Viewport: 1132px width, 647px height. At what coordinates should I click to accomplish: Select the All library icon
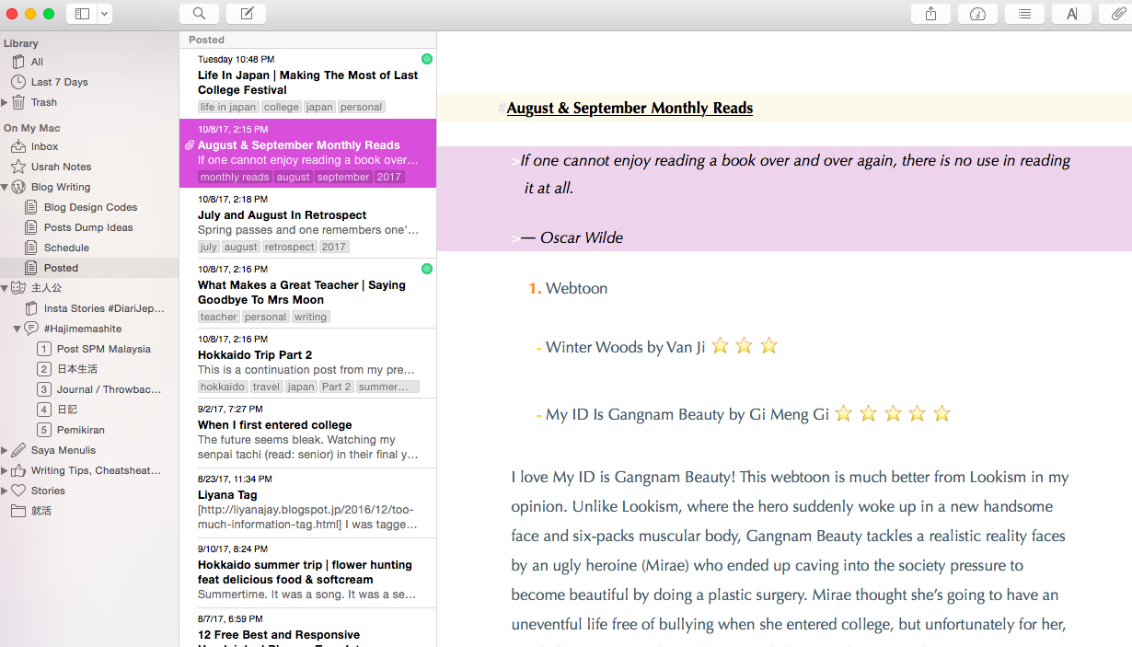(x=17, y=62)
